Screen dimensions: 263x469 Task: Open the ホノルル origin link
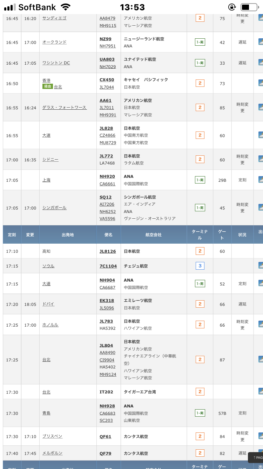tap(50, 325)
